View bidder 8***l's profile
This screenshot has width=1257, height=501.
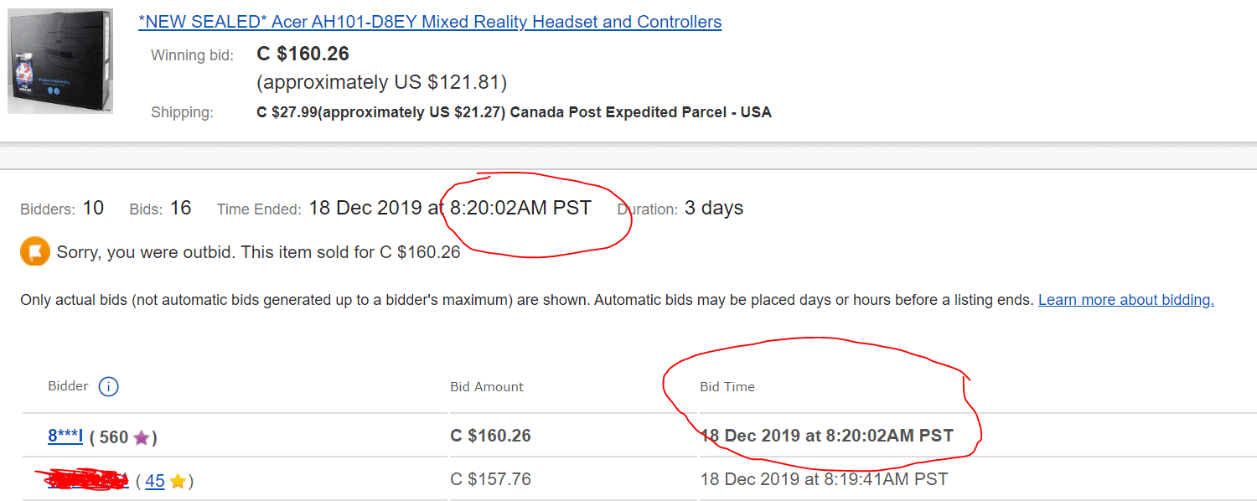tap(65, 436)
